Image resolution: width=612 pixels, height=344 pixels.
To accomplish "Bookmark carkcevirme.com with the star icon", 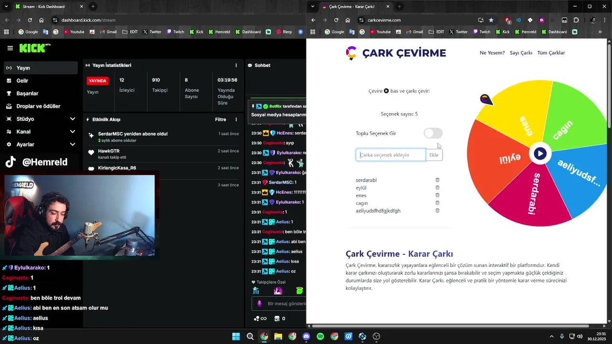I will [x=491, y=20].
